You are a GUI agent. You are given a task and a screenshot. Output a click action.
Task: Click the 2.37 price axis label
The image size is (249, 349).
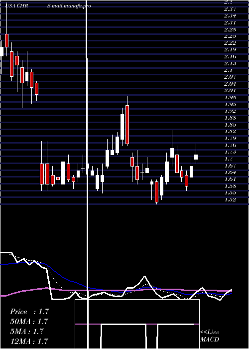click(x=230, y=9)
